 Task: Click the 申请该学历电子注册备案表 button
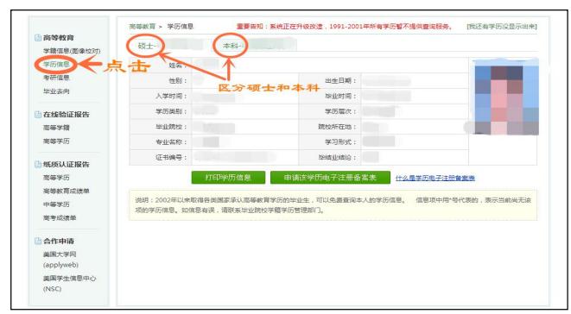pyautogui.click(x=330, y=178)
